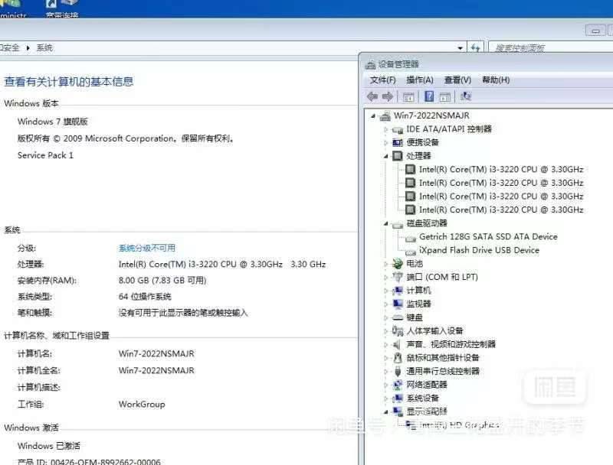Expand the 网络适配器 network adapters node
The width and height of the screenshot is (613, 465).
pyautogui.click(x=385, y=385)
